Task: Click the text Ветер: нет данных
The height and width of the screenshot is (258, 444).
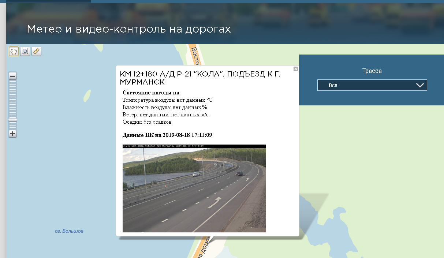Action: 166,115
